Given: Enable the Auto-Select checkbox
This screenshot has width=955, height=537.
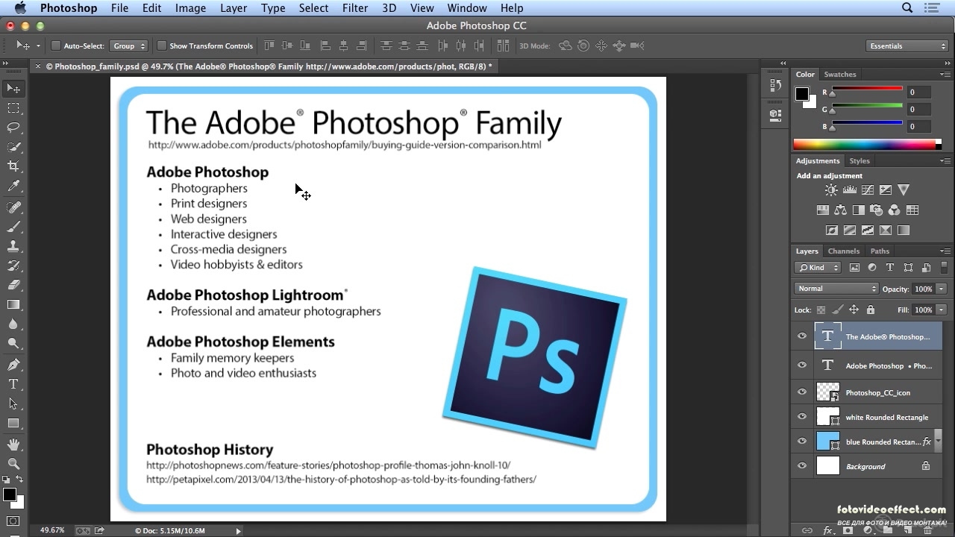Looking at the screenshot, I should coord(55,45).
